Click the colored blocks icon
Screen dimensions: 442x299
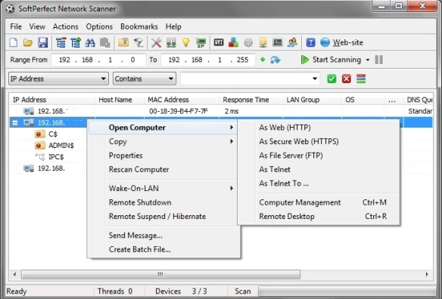tap(233, 42)
